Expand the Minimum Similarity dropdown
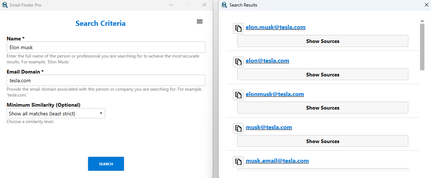 [56, 113]
